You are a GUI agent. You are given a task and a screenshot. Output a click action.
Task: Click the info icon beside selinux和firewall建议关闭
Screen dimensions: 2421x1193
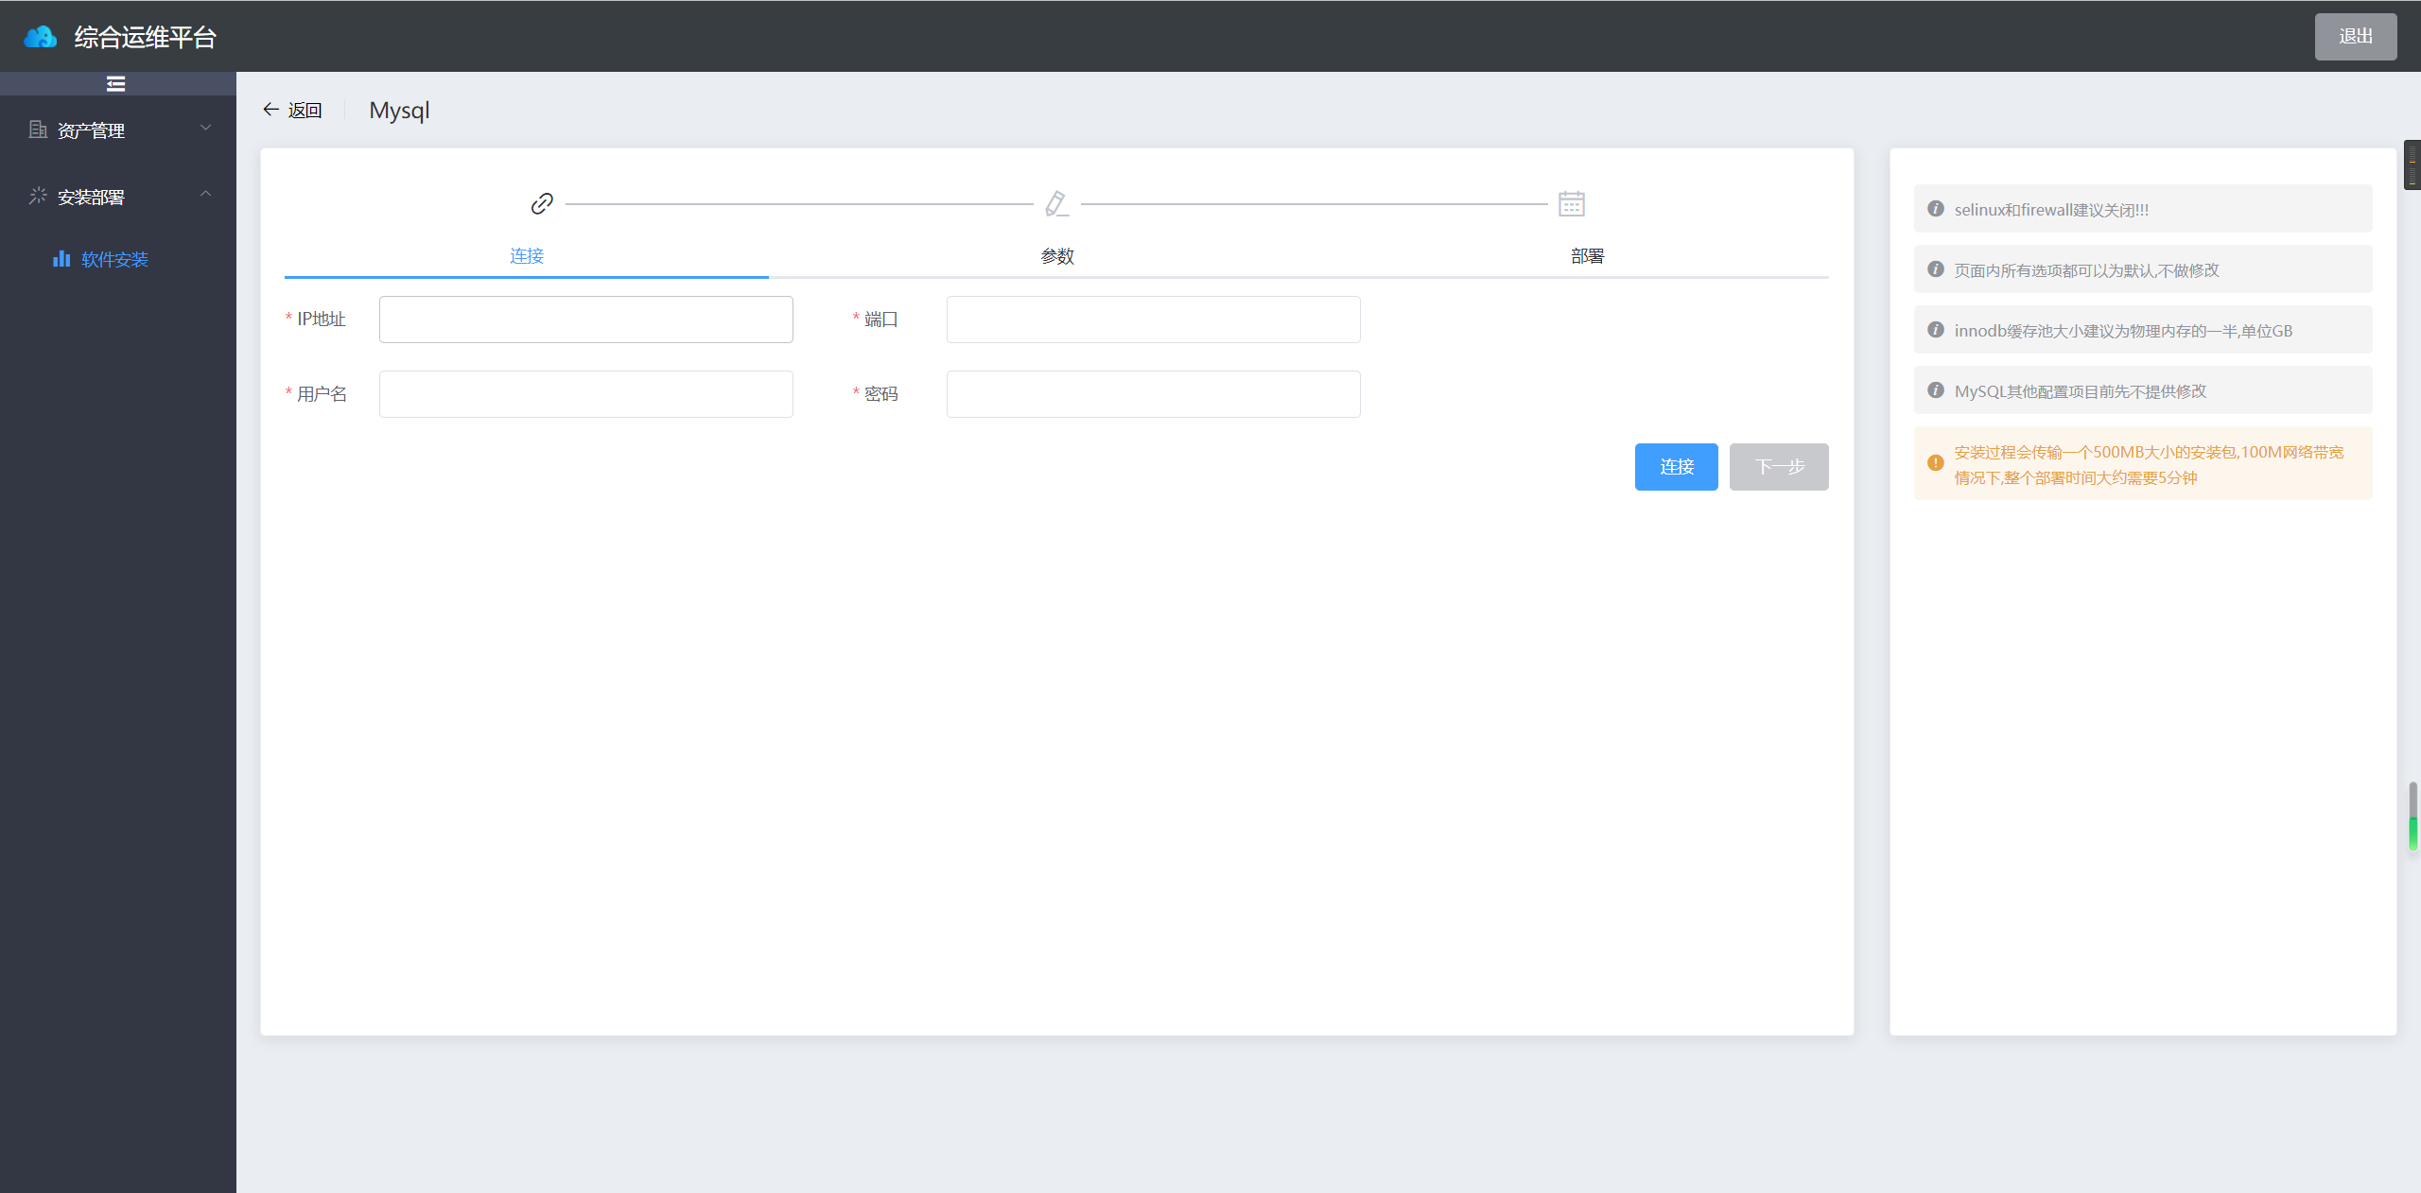click(x=1934, y=209)
